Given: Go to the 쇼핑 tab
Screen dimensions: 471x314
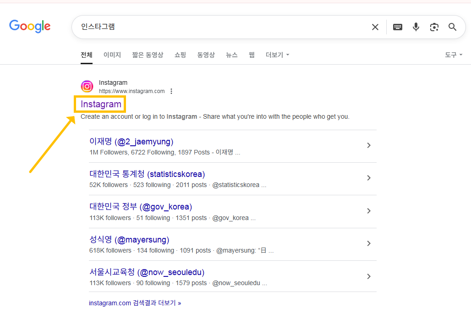Looking at the screenshot, I should coord(180,55).
